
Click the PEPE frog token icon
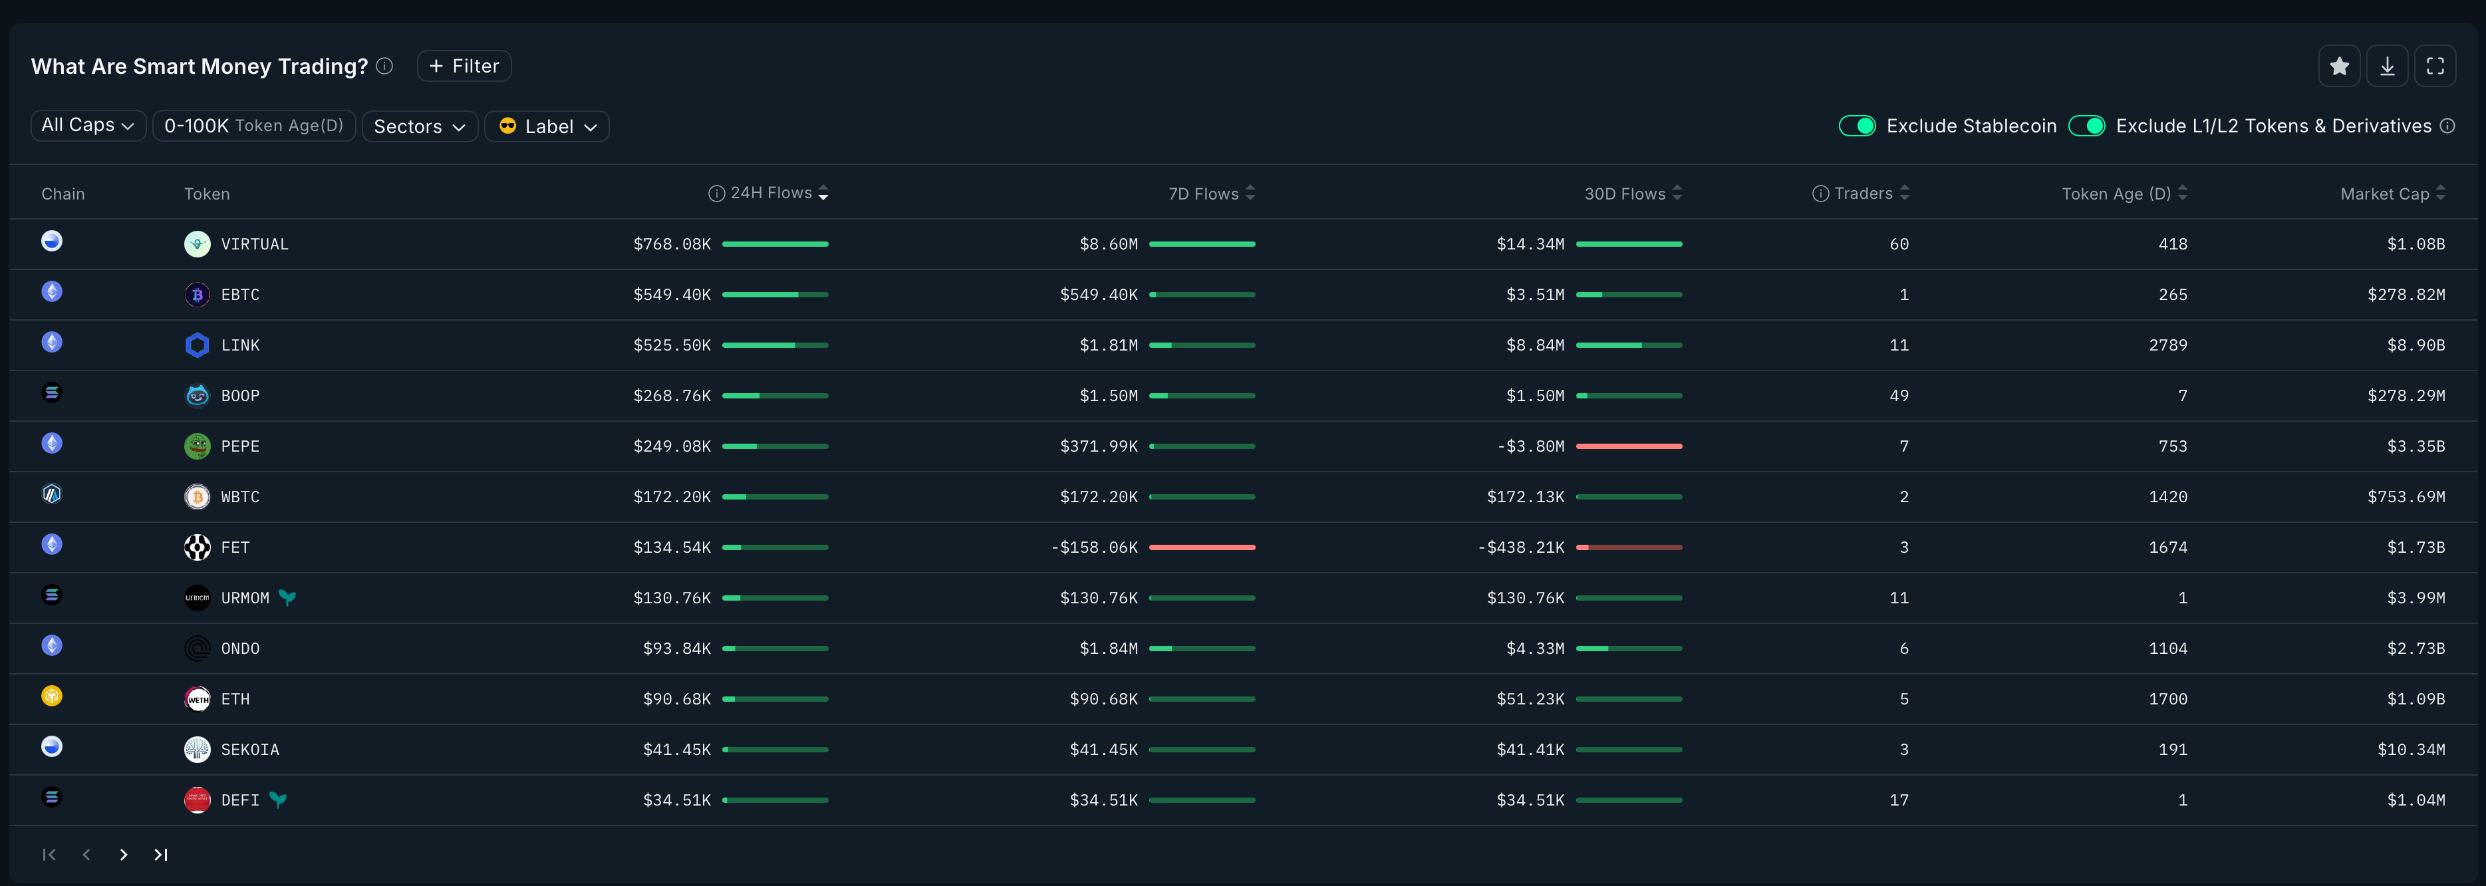(x=197, y=446)
